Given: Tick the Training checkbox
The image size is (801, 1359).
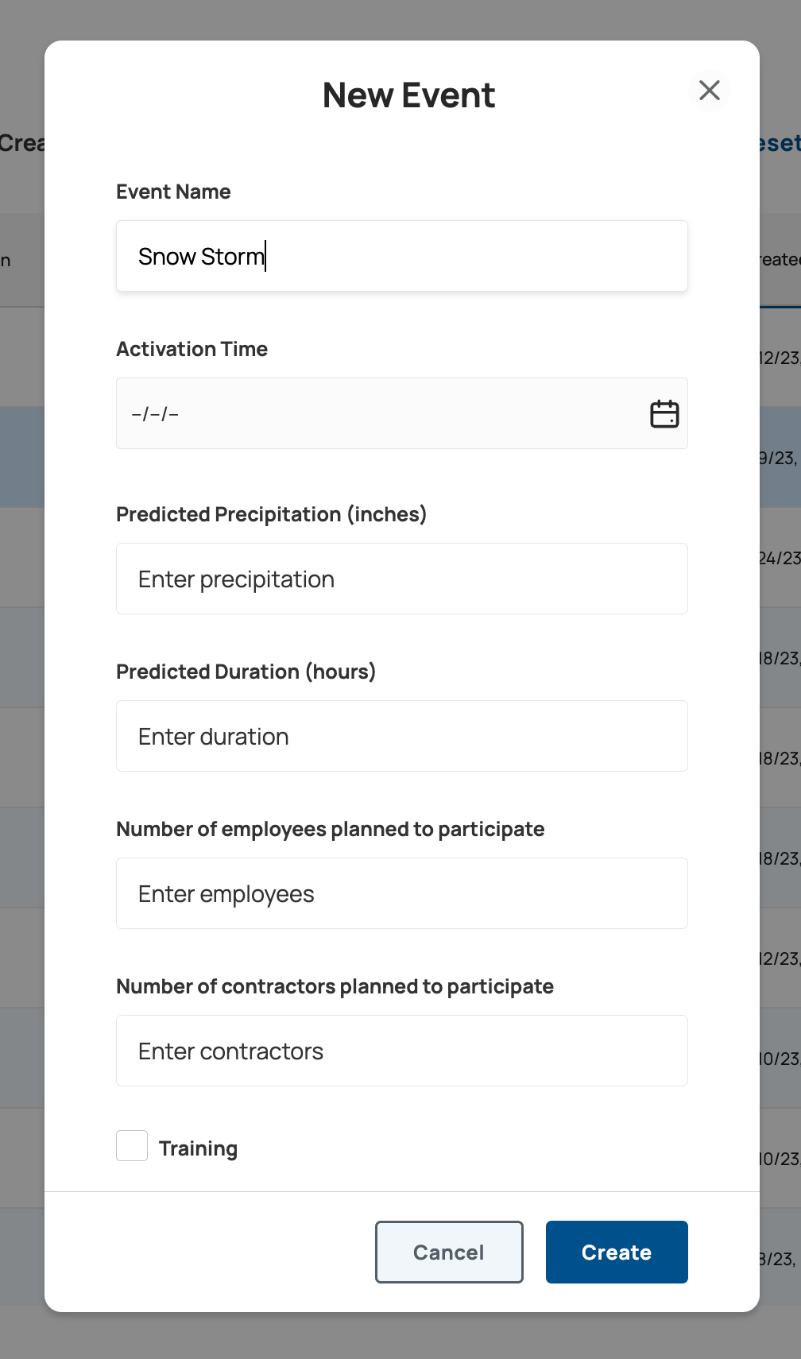Looking at the screenshot, I should tap(132, 1146).
